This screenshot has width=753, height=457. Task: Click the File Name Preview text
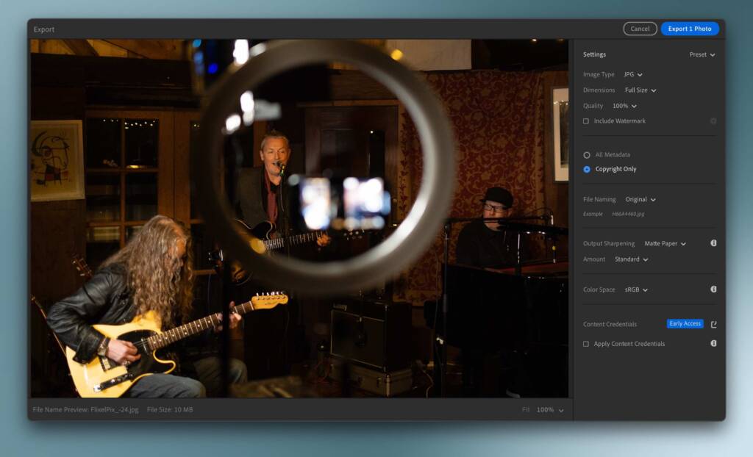(x=85, y=410)
